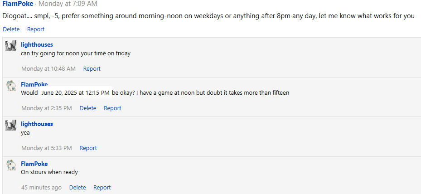Delete the comment posted Monday at 2:35 PM
Image resolution: width=421 pixels, height=194 pixels.
pyautogui.click(x=88, y=108)
